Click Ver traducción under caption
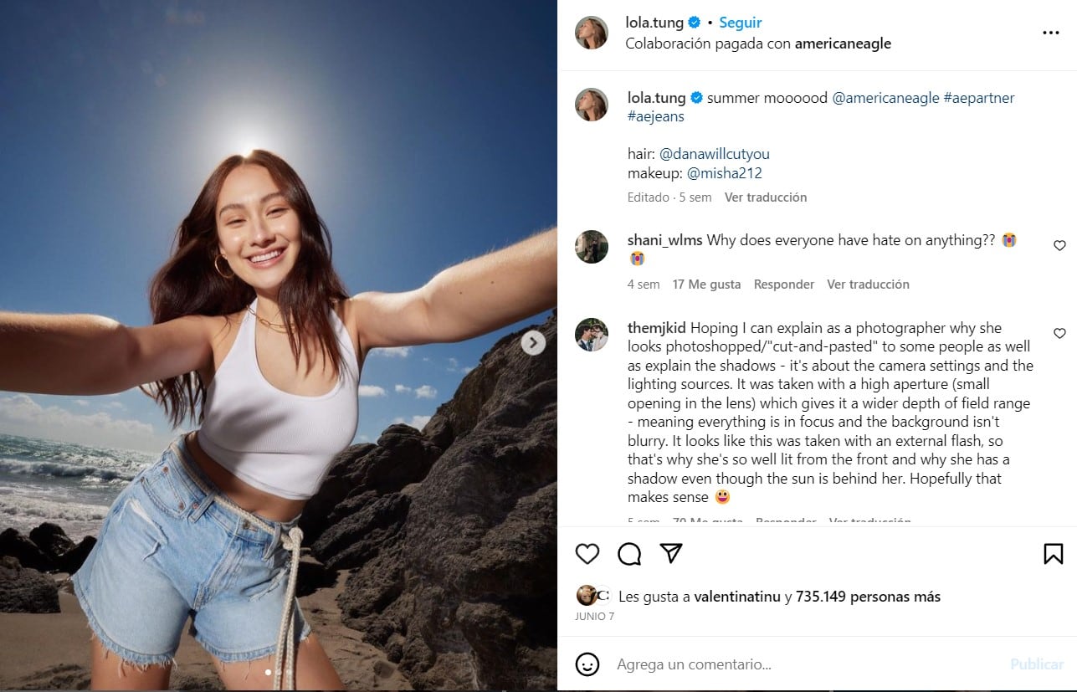The height and width of the screenshot is (692, 1077). [x=766, y=197]
